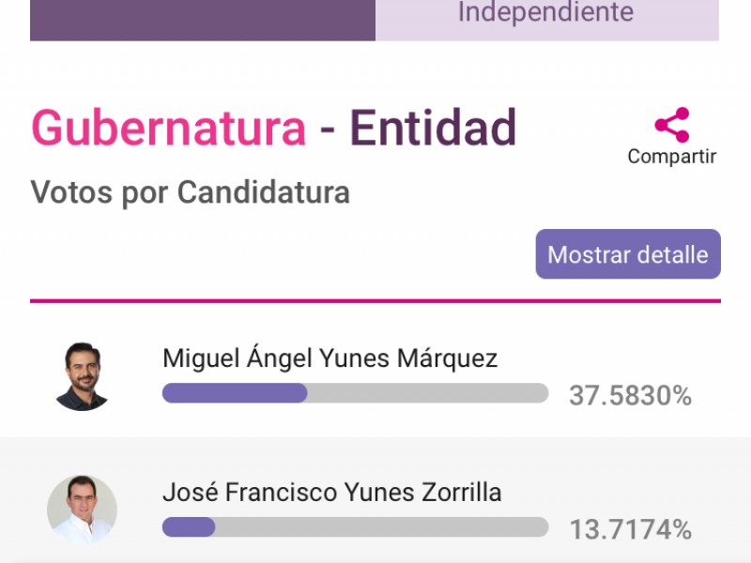Click gray unfilled bar section for Yunes Márquez
Screen dimensions: 751x563
[428, 393]
